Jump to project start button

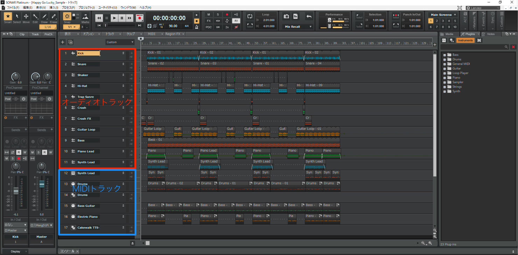[99, 26]
